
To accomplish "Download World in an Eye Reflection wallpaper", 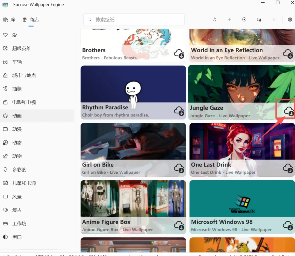I will [x=288, y=54].
